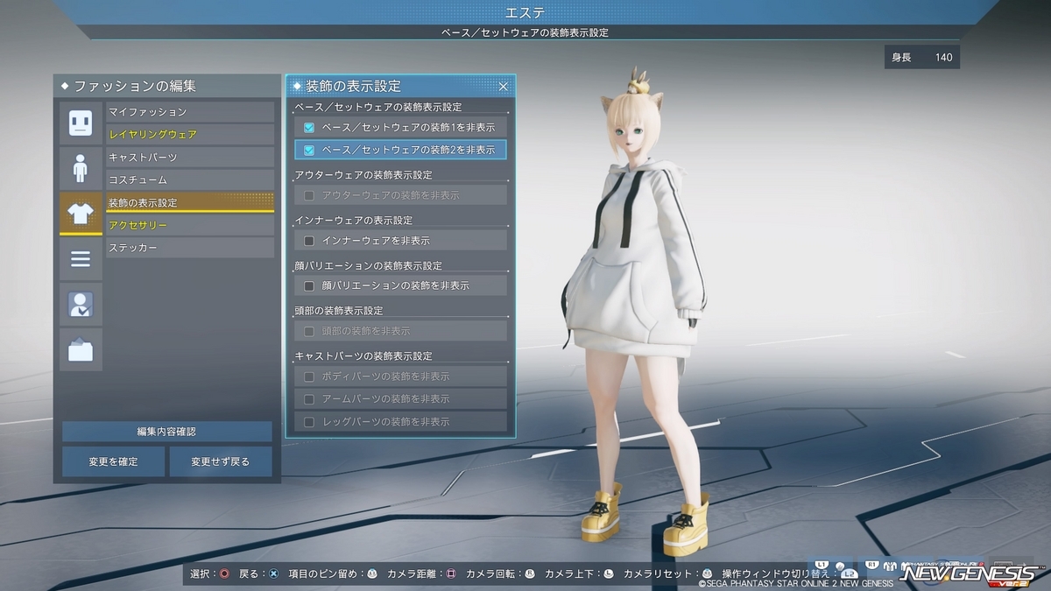Open the list menu icon in sidebar

(x=81, y=259)
